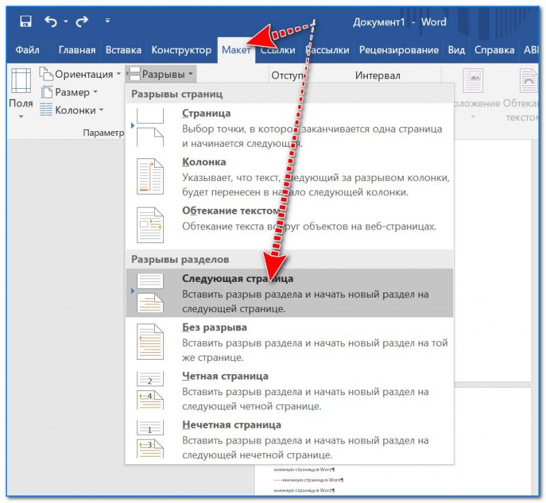The height and width of the screenshot is (503, 546).
Task: Collapse the Разрывы dropdown button
Action: point(161,74)
